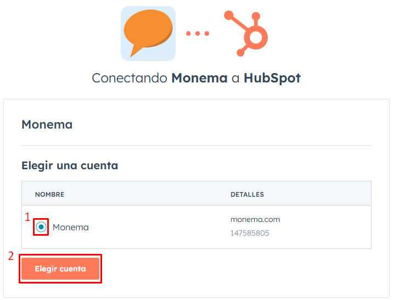Click the bold HubSpot word in title
The image size is (393, 300).
click(272, 78)
